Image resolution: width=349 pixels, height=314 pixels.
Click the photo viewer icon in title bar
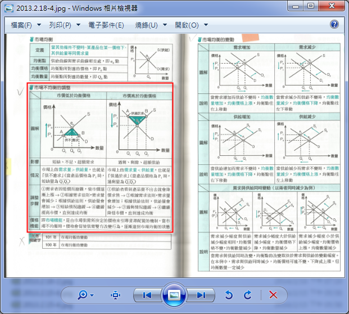(8, 8)
